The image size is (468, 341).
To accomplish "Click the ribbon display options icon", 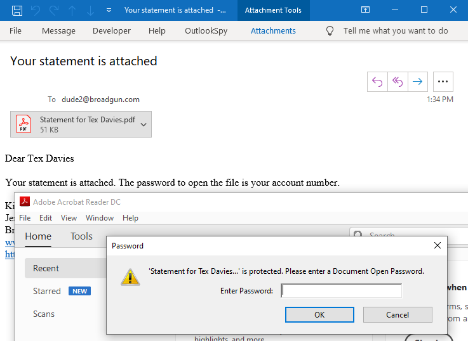I will [x=365, y=10].
